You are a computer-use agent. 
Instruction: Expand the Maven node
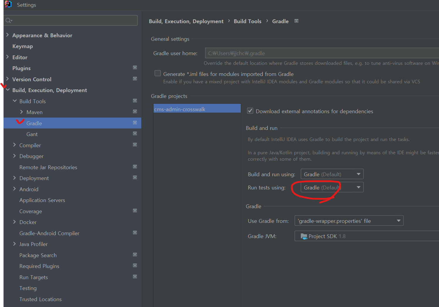(x=22, y=112)
